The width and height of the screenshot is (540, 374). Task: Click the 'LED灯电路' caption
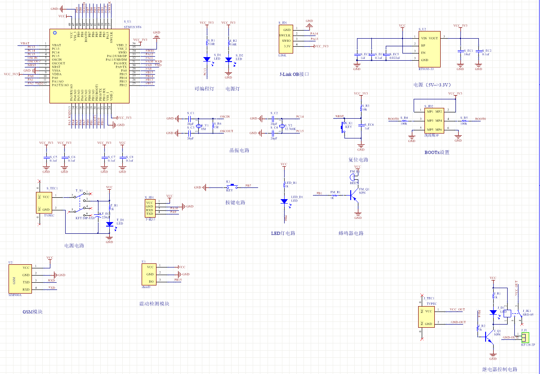click(283, 233)
